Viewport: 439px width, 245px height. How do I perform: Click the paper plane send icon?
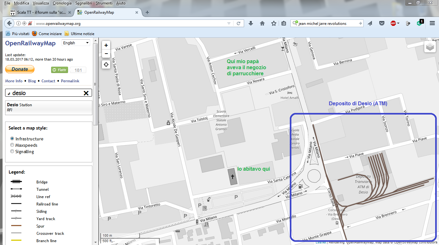click(x=370, y=23)
